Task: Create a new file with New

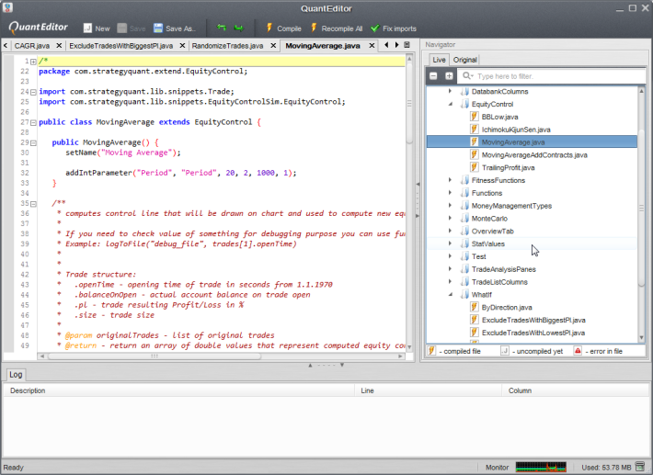Action: tap(97, 28)
